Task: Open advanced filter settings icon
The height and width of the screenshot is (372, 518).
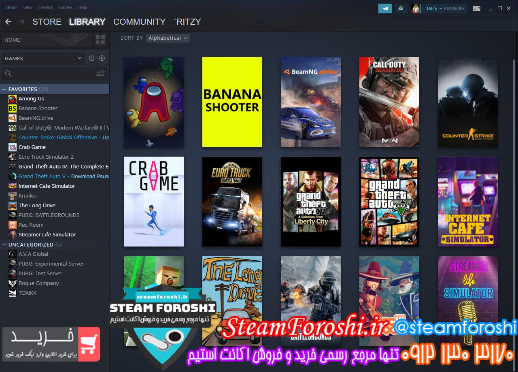Action: point(100,74)
